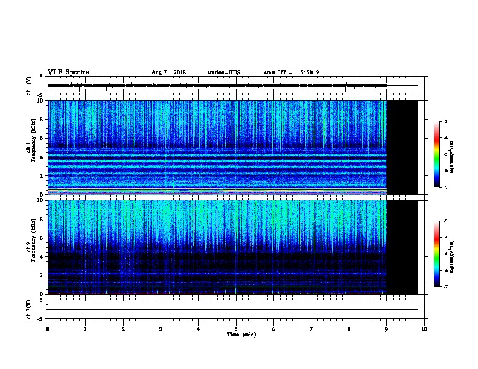This screenshot has width=478, height=369.
Task: Click time axis tick label "9"
Action: (386, 329)
